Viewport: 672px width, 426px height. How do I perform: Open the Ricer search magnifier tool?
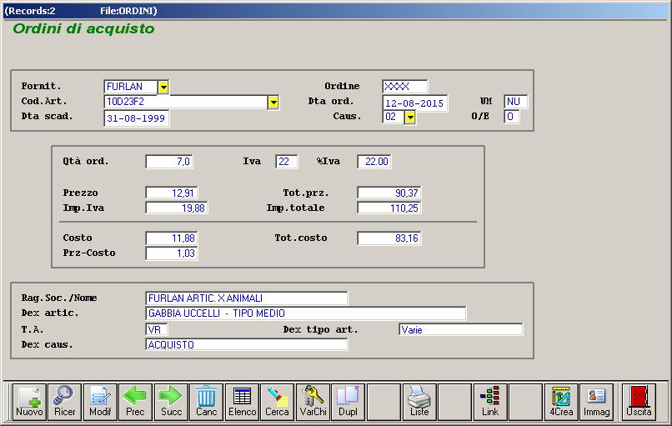[65, 402]
